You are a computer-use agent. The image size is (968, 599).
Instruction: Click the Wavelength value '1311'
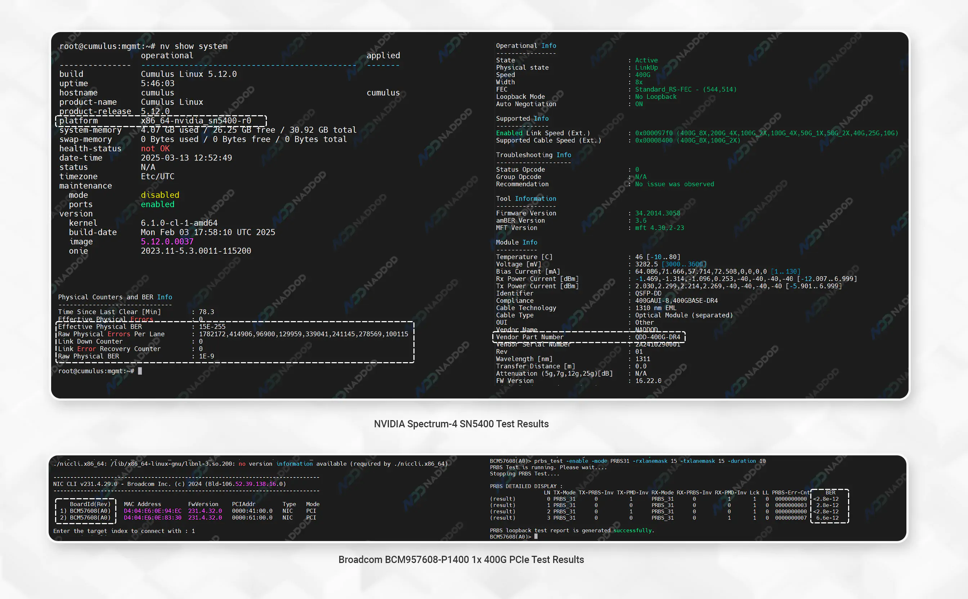[643, 359]
